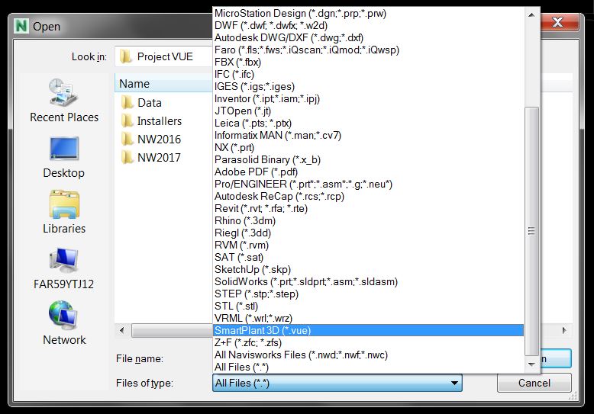Select the NW2016 folder
The height and width of the screenshot is (414, 594).
150,139
